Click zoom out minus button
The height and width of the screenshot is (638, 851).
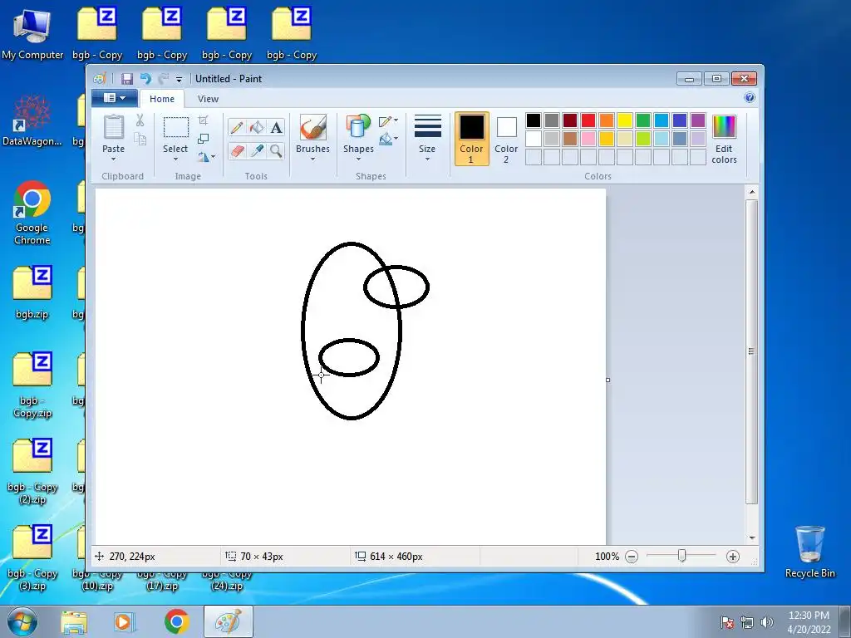click(632, 556)
